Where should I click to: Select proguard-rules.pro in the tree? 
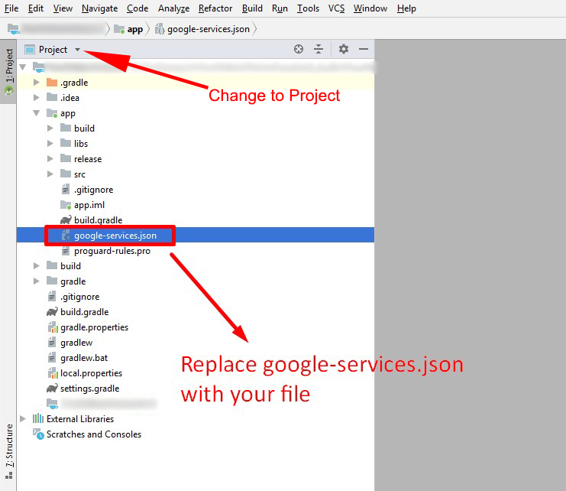pyautogui.click(x=112, y=251)
